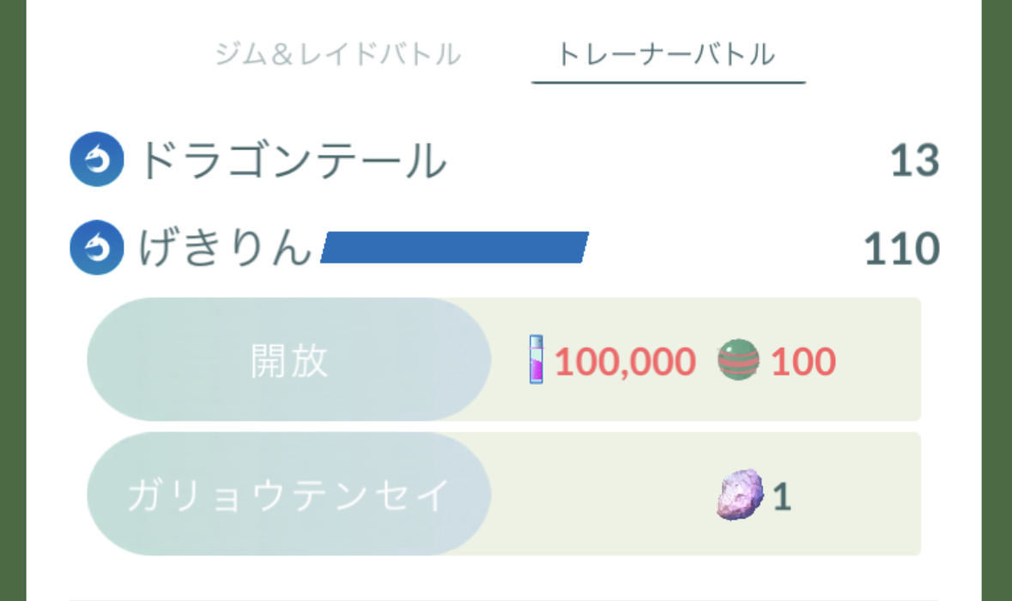This screenshot has width=1012, height=601.
Task: Click the 開放 unlock button
Action: tap(289, 360)
